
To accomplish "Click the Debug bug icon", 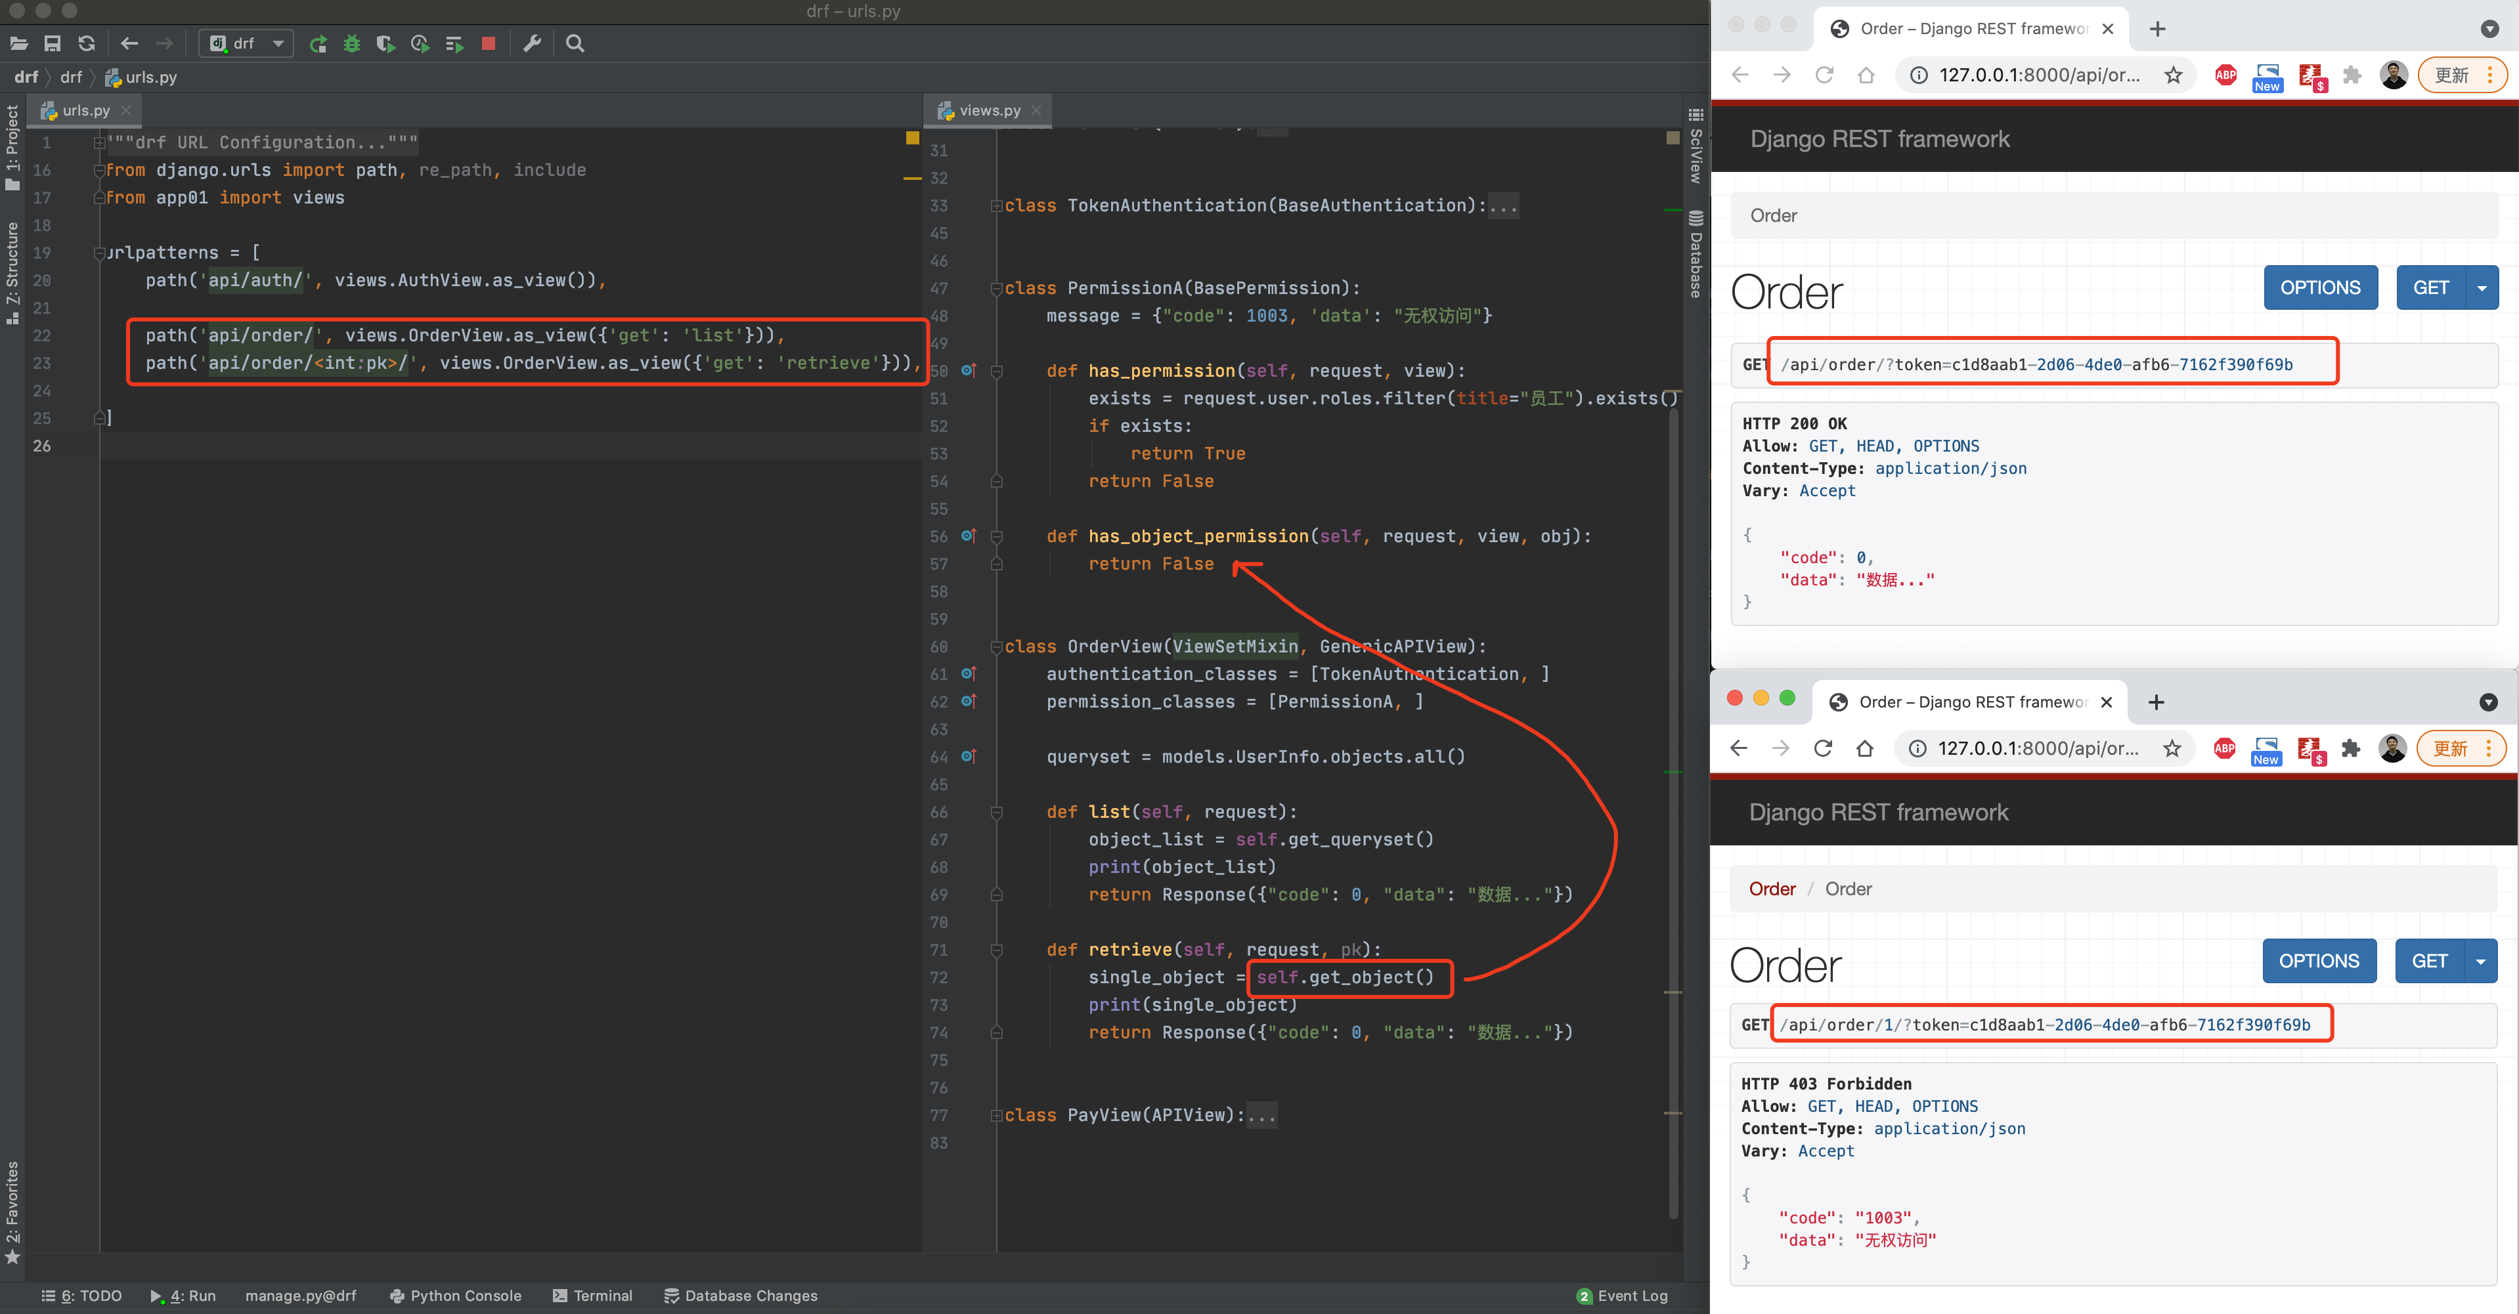I will point(352,43).
